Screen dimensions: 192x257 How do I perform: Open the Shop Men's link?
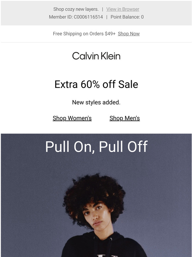(124, 118)
